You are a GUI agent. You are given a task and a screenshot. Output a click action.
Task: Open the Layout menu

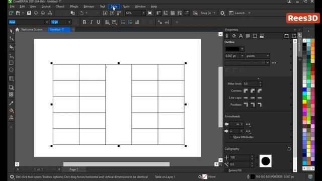tap(46, 7)
